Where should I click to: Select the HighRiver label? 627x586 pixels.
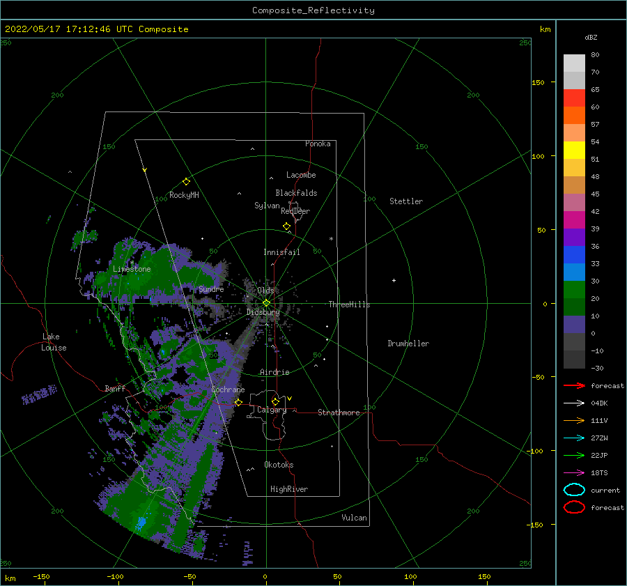(x=289, y=489)
